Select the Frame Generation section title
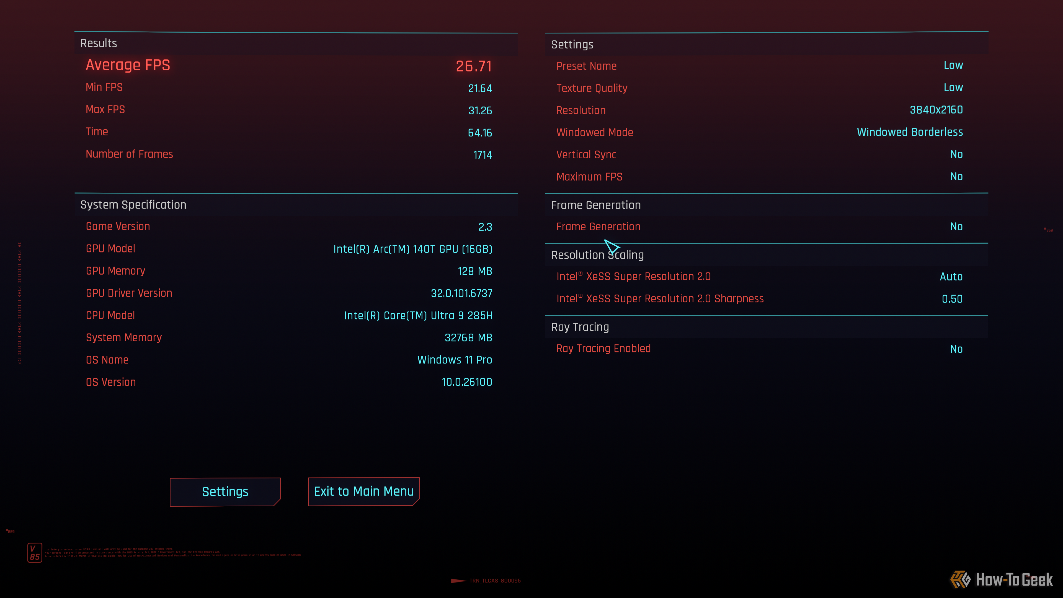The width and height of the screenshot is (1063, 598). tap(596, 205)
